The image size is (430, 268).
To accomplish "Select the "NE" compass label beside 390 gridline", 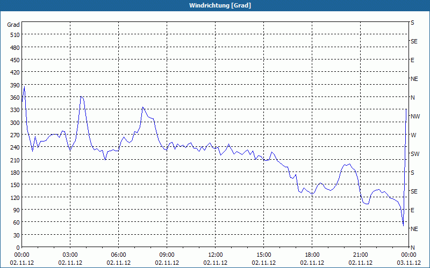I will pyautogui.click(x=414, y=79).
